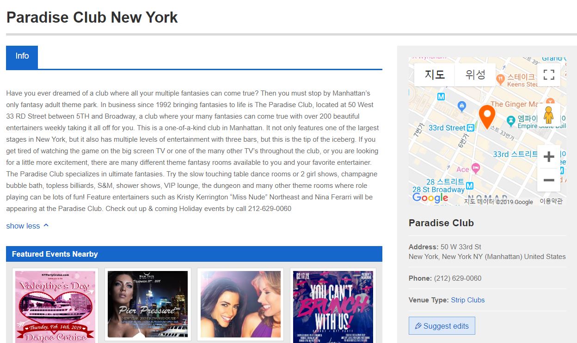The height and width of the screenshot is (343, 577).
Task: Open the two smiling women event thumbnail
Action: [x=240, y=305]
